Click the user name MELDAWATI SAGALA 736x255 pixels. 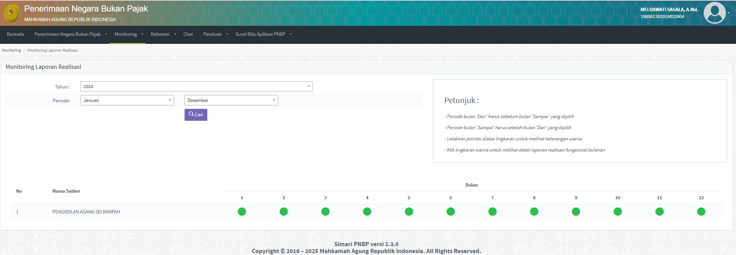click(x=669, y=10)
